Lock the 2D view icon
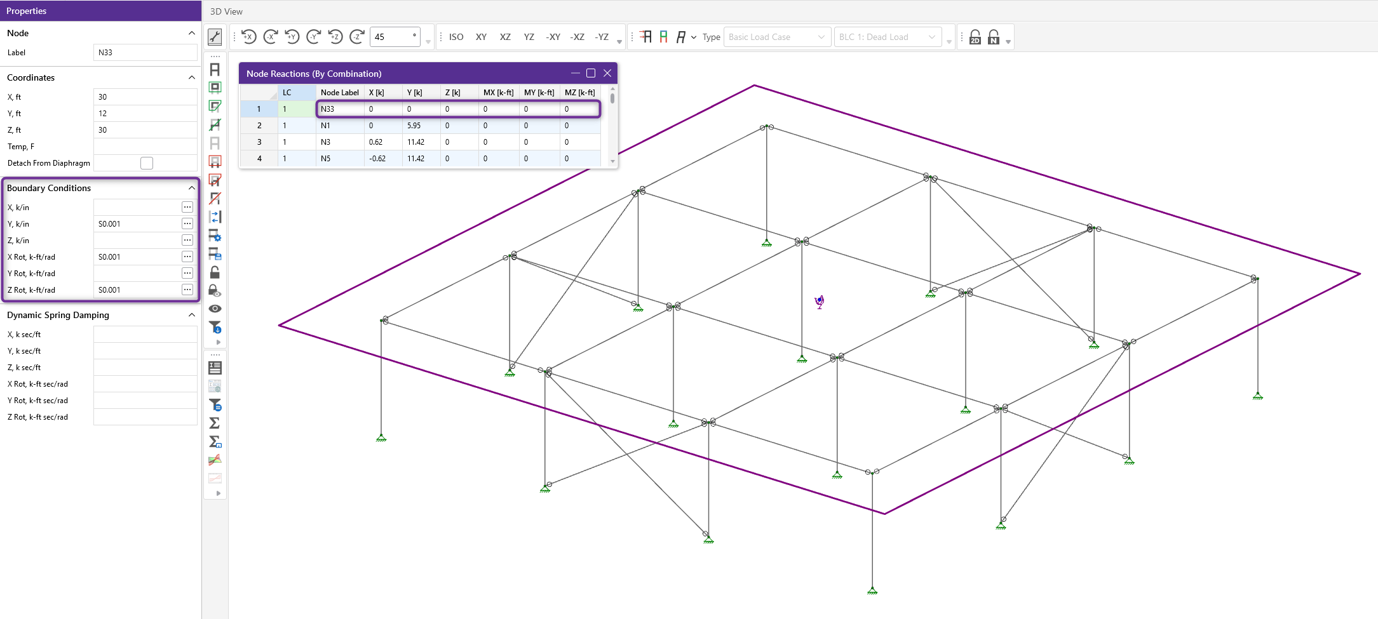The height and width of the screenshot is (619, 1378). pyautogui.click(x=975, y=37)
